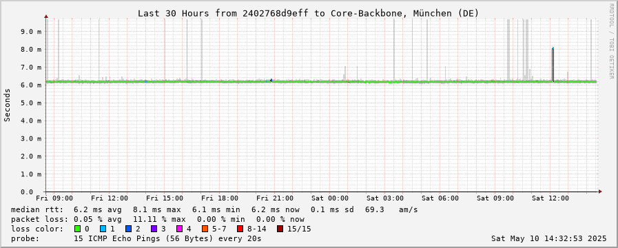
Task: Click the red arrow atop the y-axis
Action: pyautogui.click(x=46, y=16)
